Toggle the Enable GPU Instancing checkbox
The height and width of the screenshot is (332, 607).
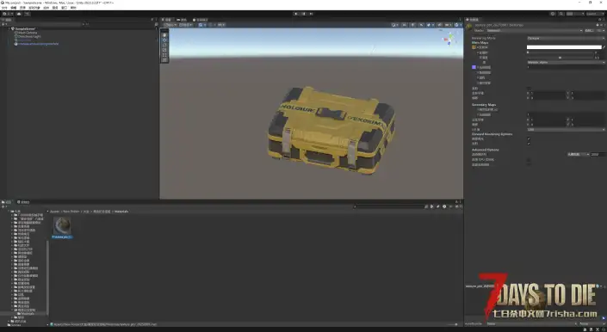[x=529, y=160]
